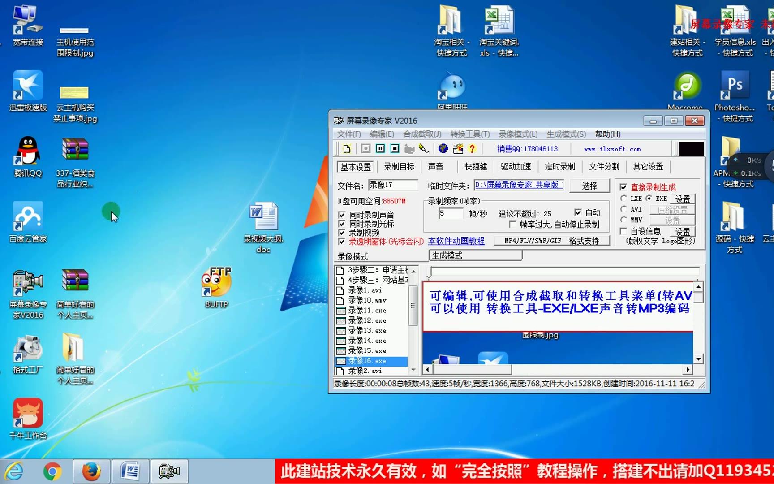This screenshot has height=484, width=774.
Task: Select the EXE output format radio button
Action: [649, 198]
